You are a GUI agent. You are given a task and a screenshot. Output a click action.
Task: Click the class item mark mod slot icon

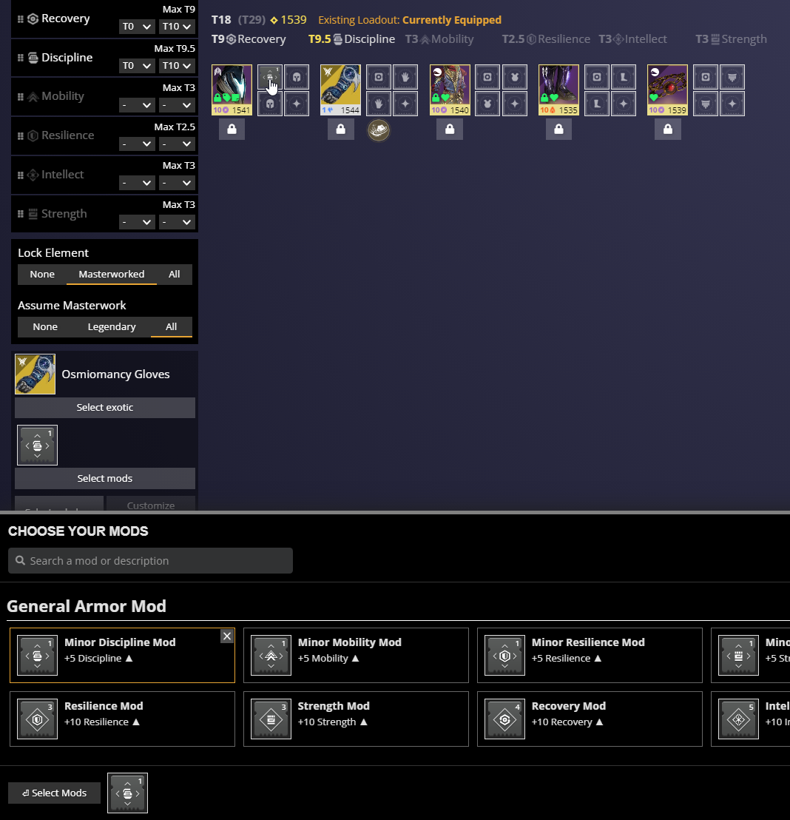(x=732, y=77)
